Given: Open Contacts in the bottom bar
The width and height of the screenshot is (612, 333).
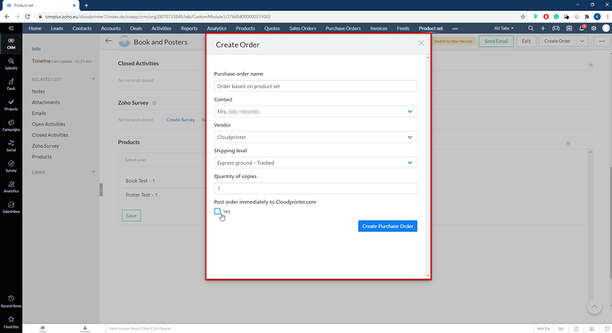Looking at the screenshot, I should click(x=85, y=329).
